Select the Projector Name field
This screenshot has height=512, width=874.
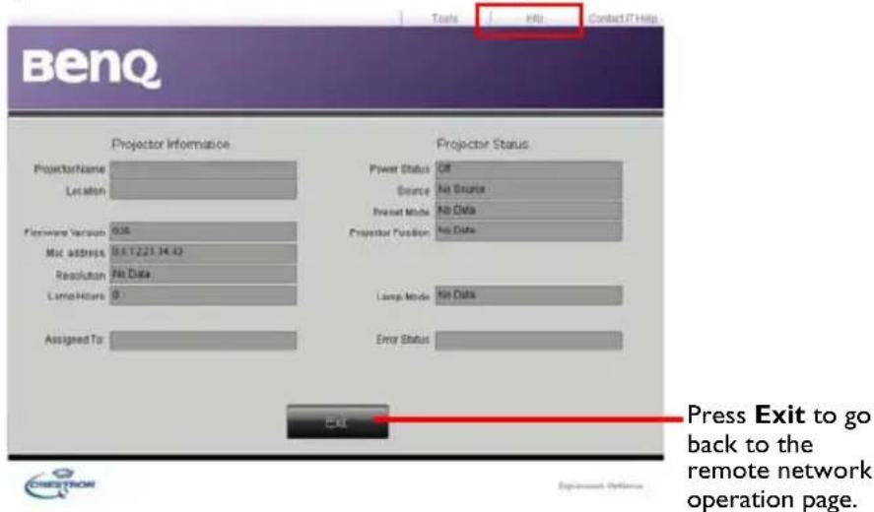(203, 169)
